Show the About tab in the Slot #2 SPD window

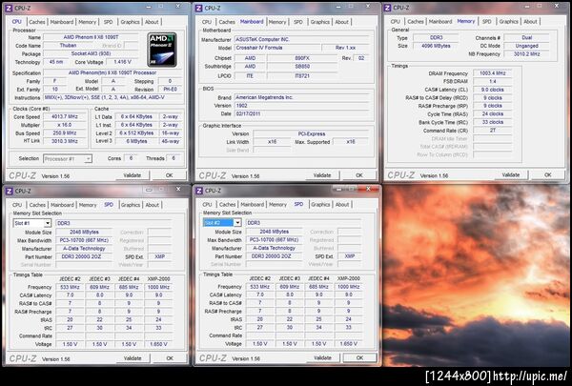click(x=342, y=205)
